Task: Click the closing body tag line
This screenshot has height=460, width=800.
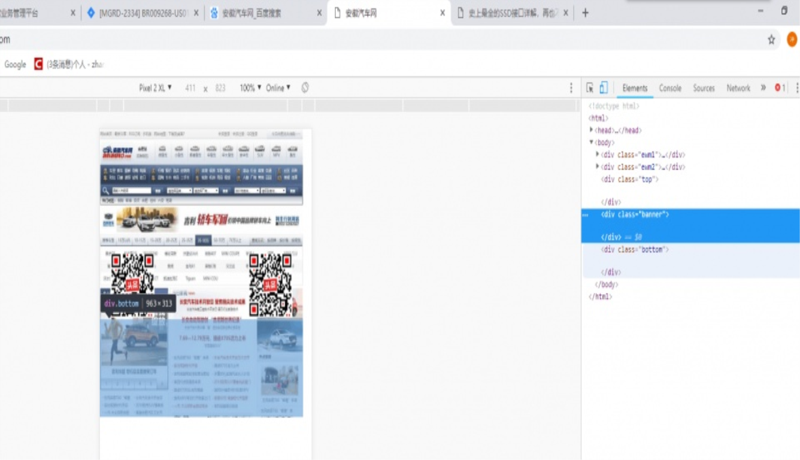Action: (607, 285)
